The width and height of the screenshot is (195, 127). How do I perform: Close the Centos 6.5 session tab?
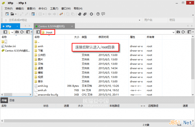(x=72, y=26)
